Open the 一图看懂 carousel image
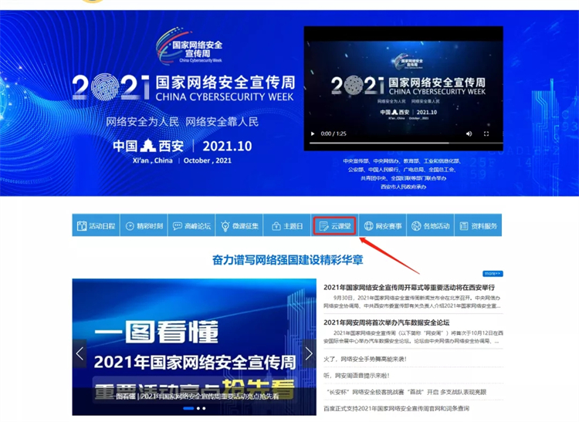 point(195,346)
